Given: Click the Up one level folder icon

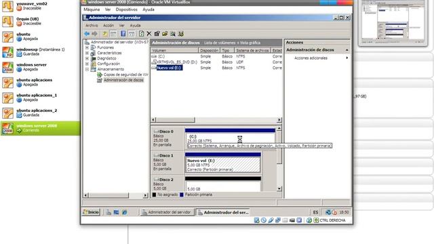Looking at the screenshot, I should tap(105, 34).
